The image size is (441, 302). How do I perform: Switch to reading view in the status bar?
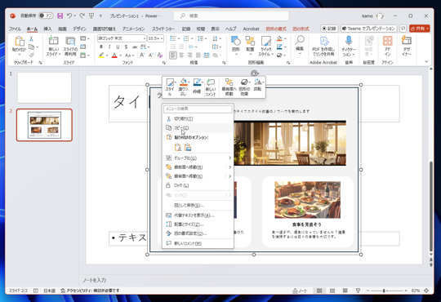coord(345,291)
